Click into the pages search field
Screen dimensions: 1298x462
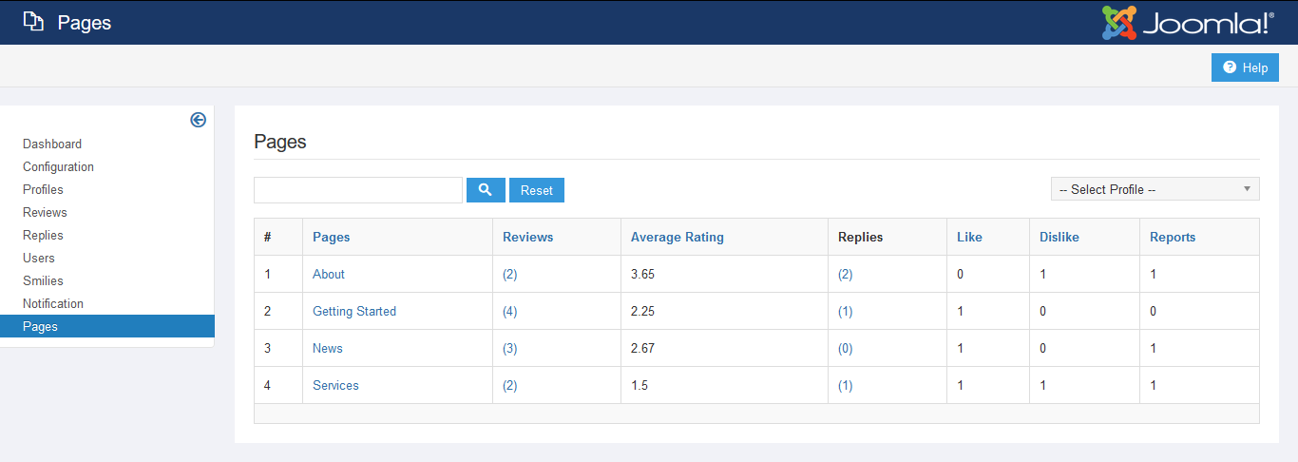pos(358,190)
